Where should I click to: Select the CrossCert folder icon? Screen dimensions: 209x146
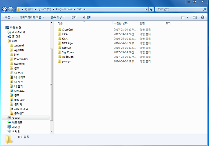coord(59,30)
